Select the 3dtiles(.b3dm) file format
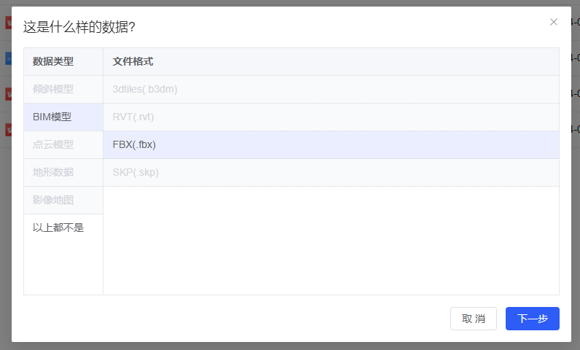The width and height of the screenshot is (580, 350). pyautogui.click(x=145, y=89)
